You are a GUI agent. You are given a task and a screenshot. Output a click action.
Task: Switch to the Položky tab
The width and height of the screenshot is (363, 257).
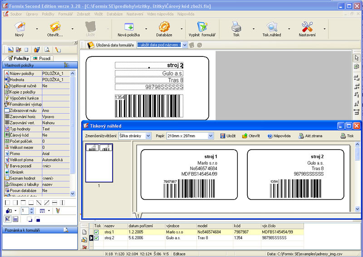pyautogui.click(x=19, y=58)
